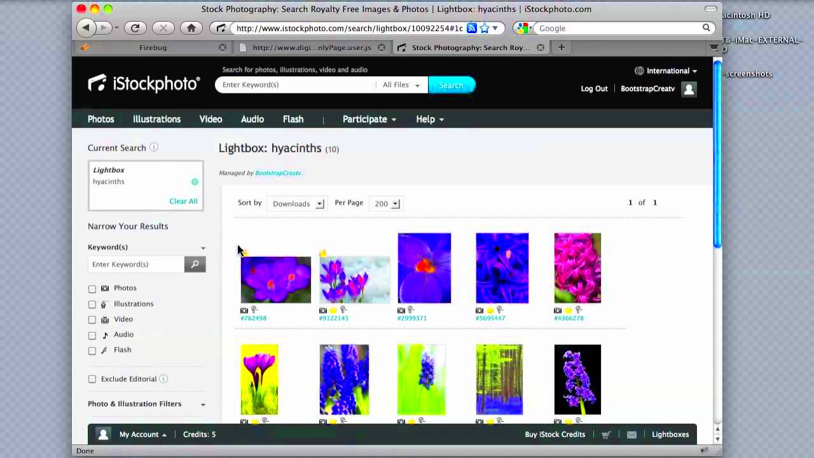This screenshot has height=458, width=814.
Task: Check the Video filter checkbox
Action: tap(92, 319)
